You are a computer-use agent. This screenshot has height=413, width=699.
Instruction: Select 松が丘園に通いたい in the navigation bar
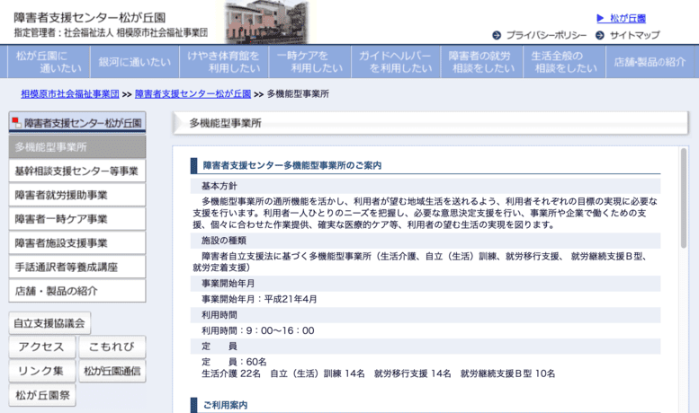click(49, 62)
